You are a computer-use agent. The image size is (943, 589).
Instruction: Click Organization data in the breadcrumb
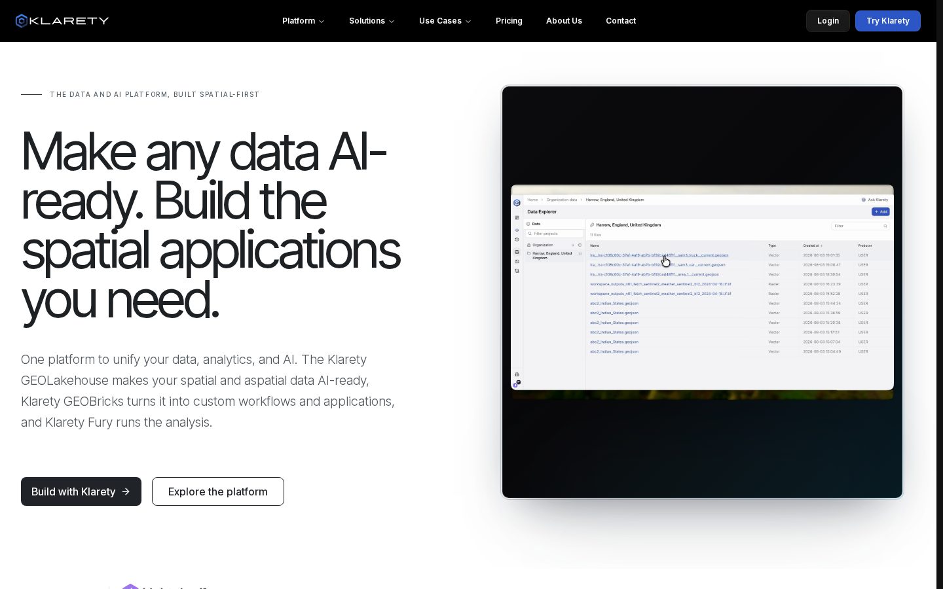pyautogui.click(x=562, y=200)
